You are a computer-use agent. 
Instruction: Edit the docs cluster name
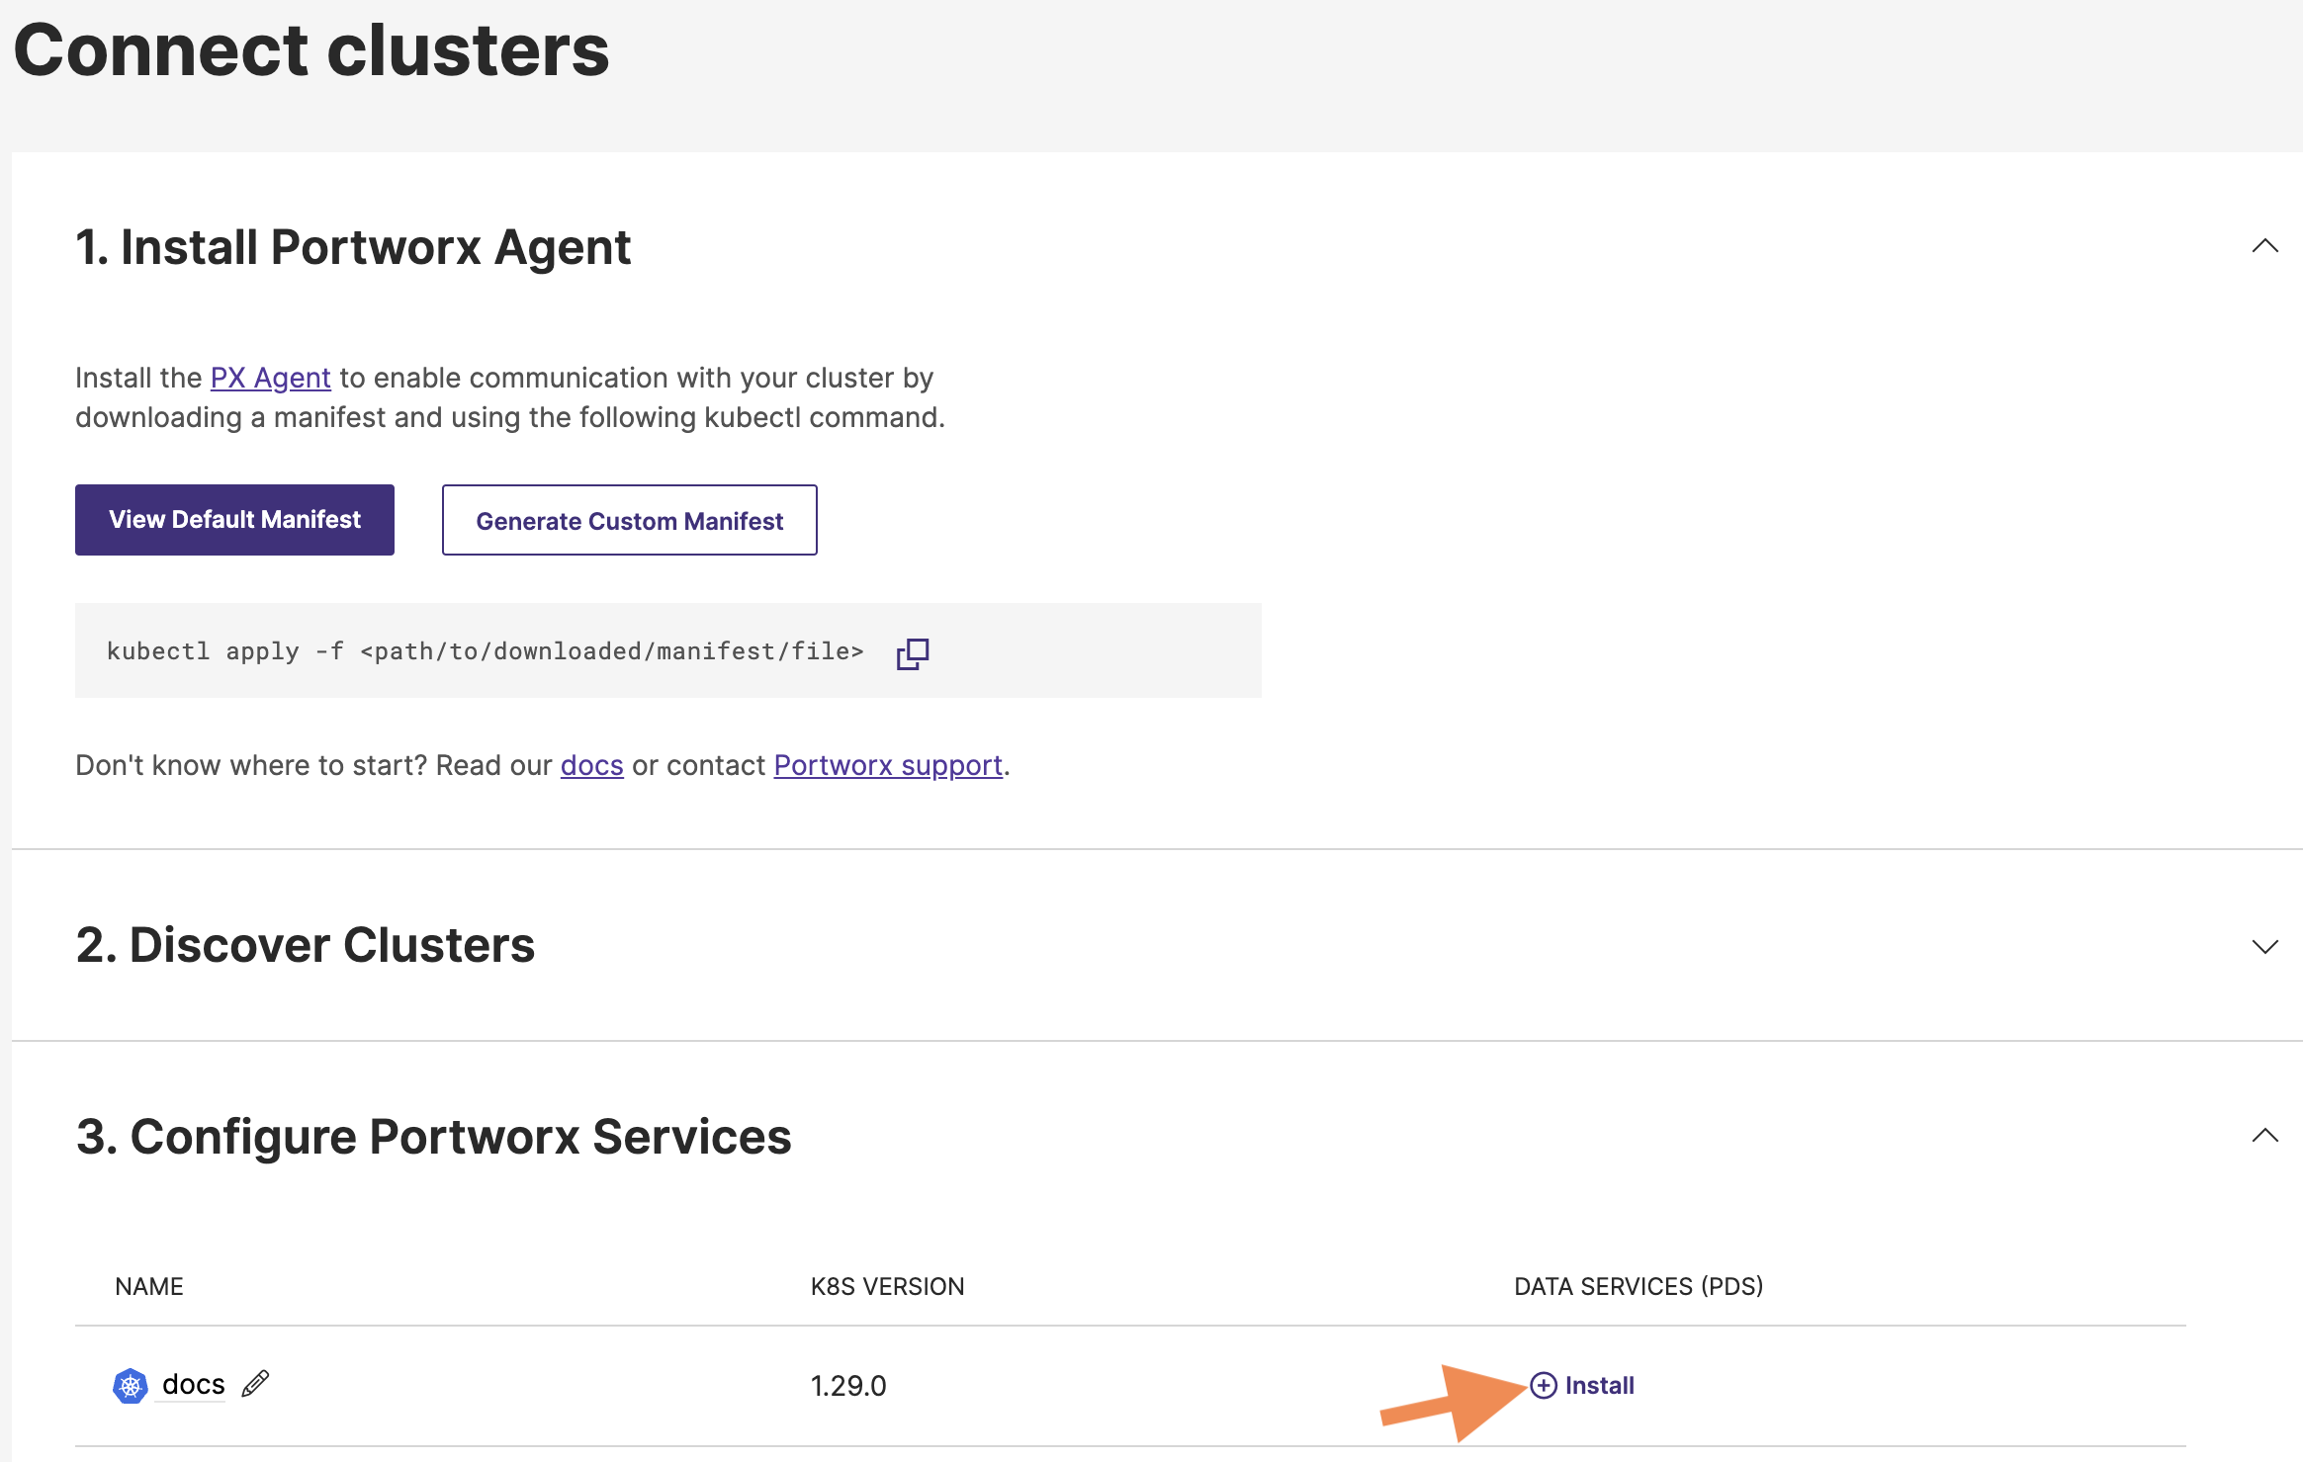click(x=255, y=1384)
